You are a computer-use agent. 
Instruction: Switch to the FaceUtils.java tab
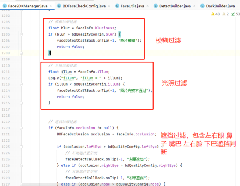(x=132, y=6)
